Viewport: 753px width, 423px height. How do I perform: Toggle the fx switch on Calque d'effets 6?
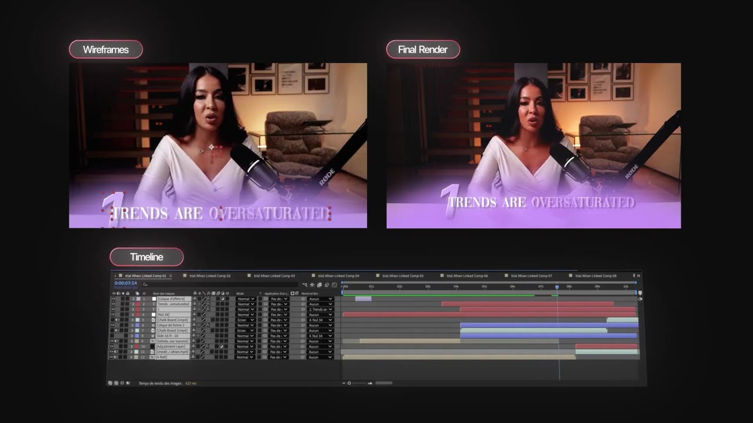coord(208,298)
